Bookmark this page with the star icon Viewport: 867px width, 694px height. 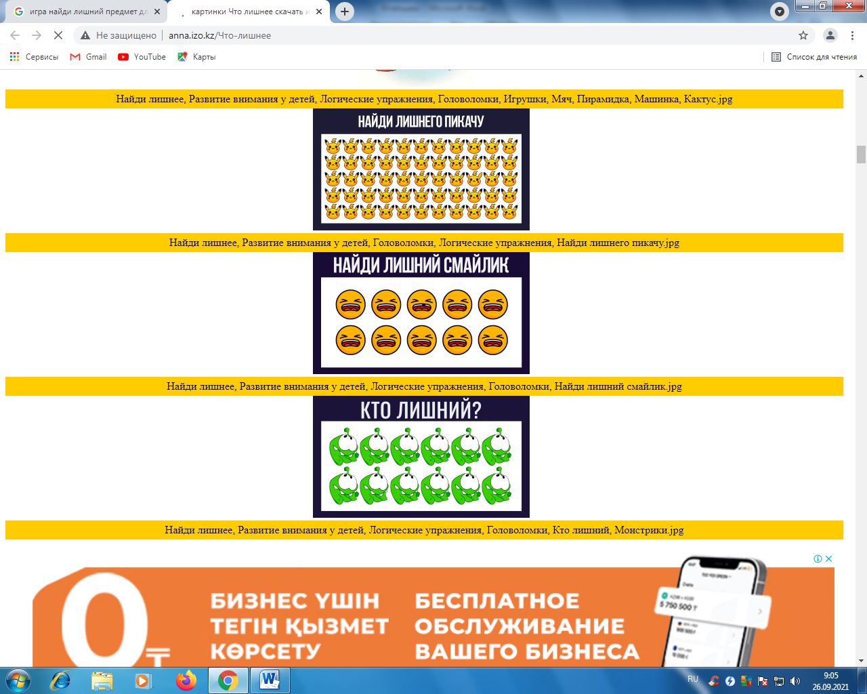pos(803,35)
